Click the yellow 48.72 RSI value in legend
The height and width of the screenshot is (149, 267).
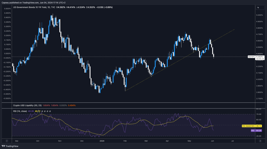click(x=38, y=111)
